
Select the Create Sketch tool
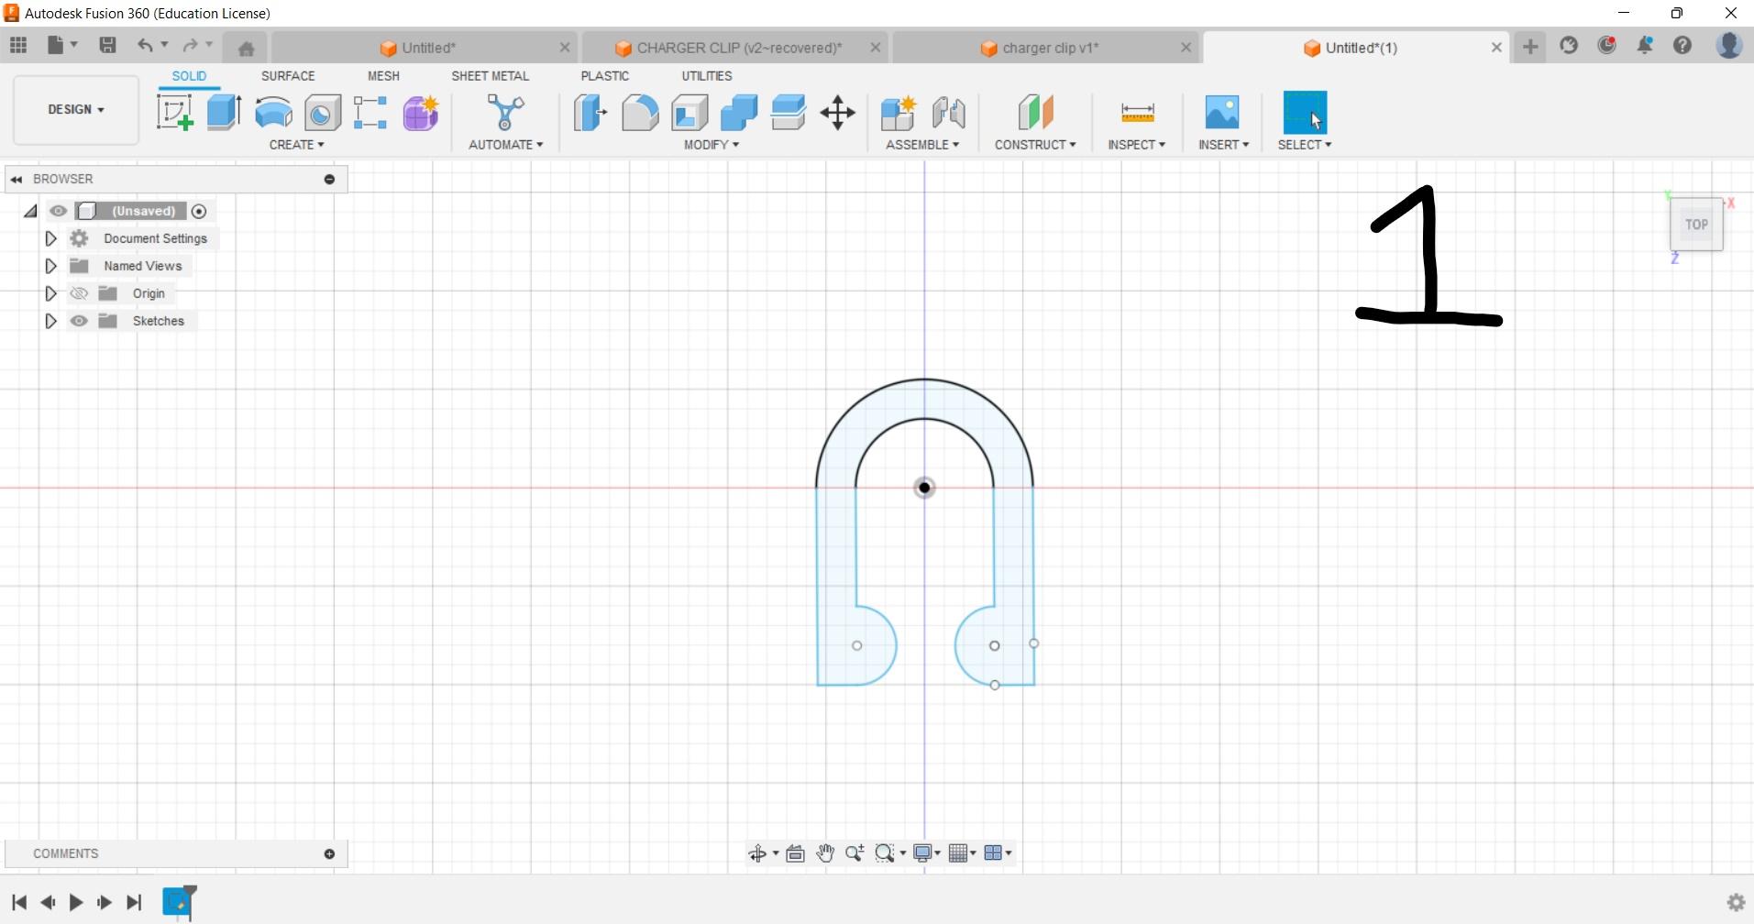tap(174, 112)
